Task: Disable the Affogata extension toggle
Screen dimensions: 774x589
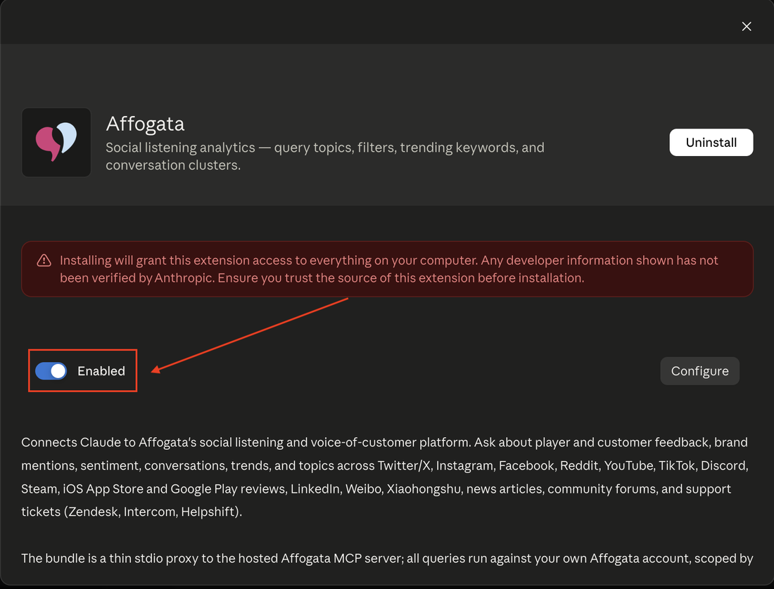Action: pos(51,370)
